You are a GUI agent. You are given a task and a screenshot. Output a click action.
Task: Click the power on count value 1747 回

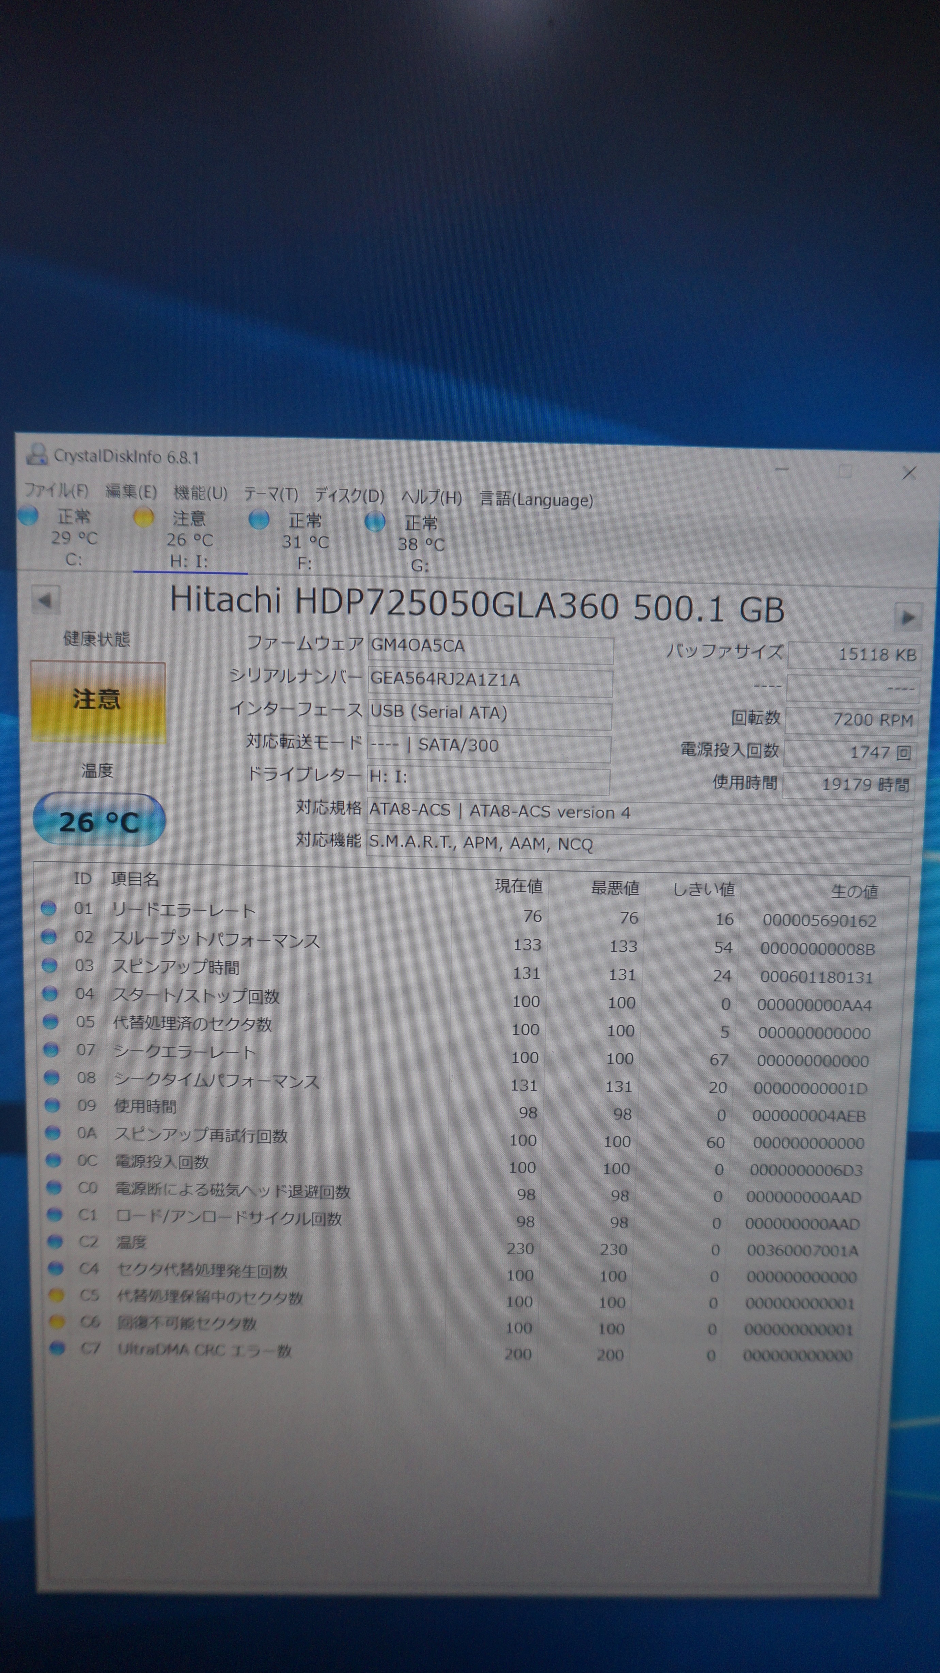(x=850, y=753)
